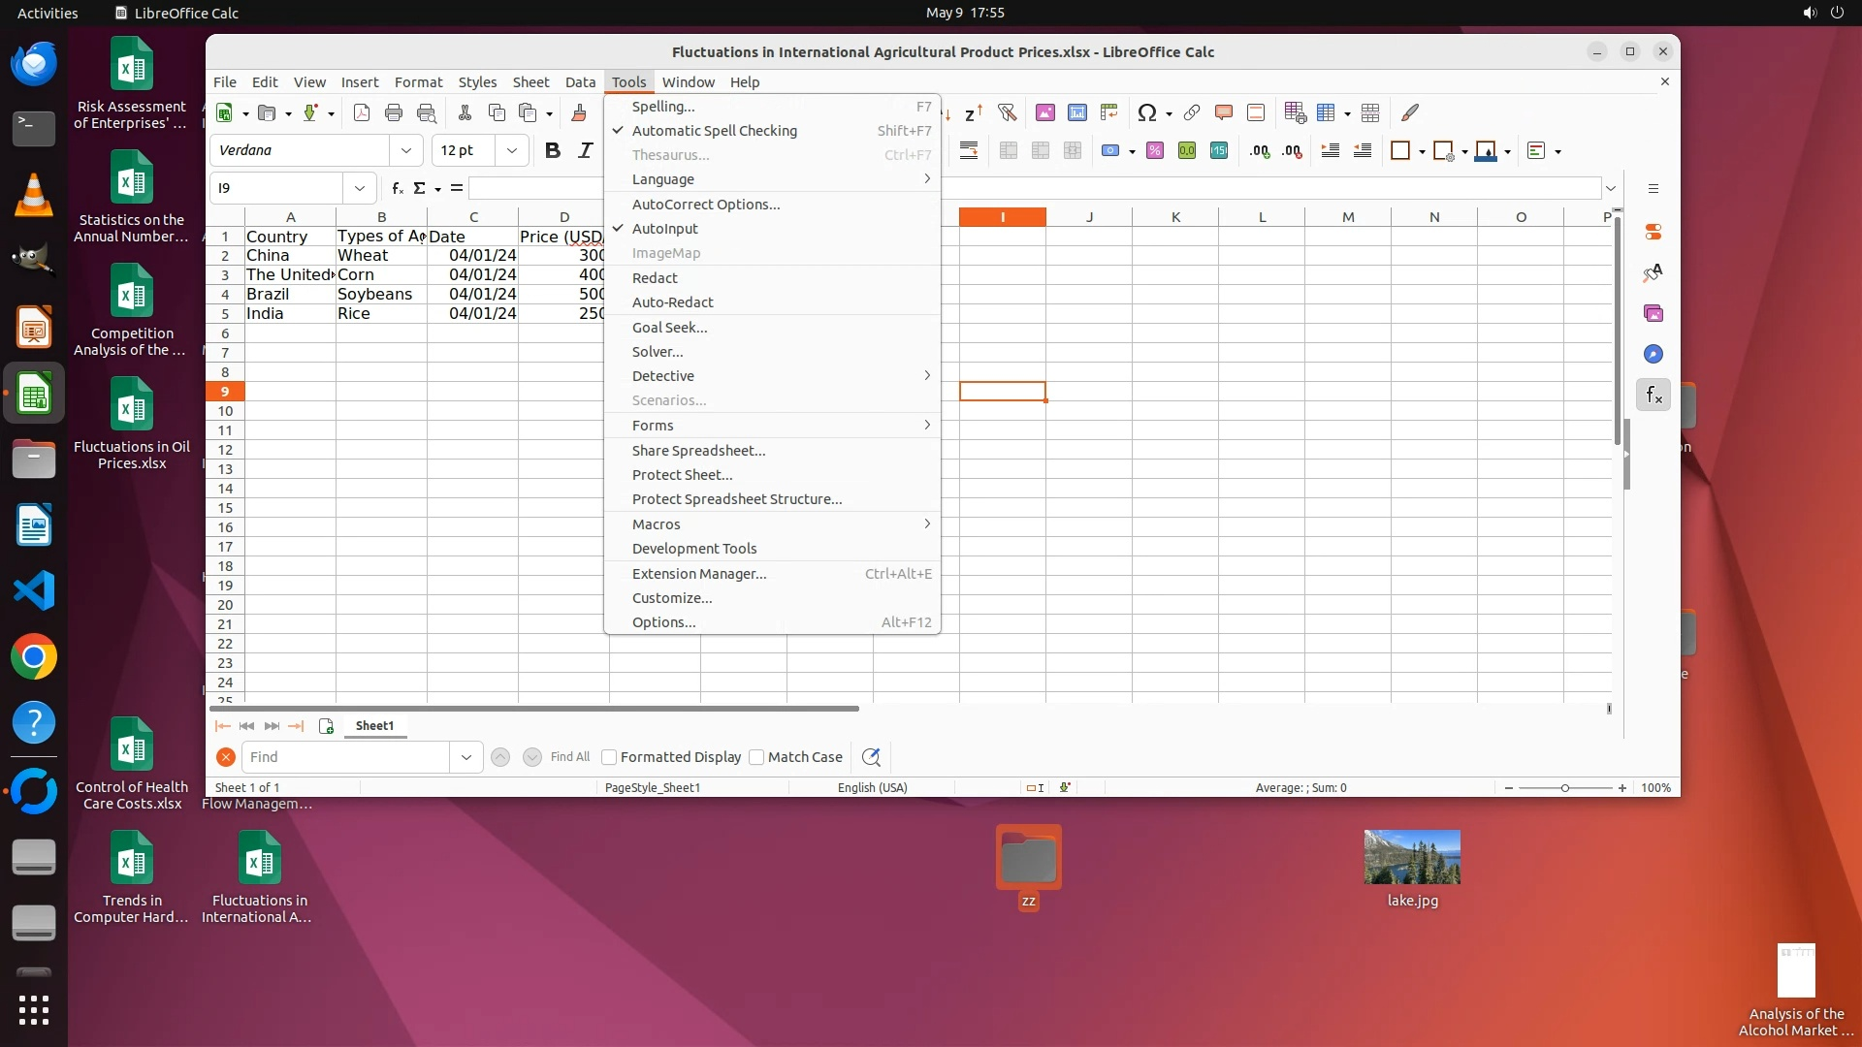
Task: Click the Insert Image toolbar icon
Action: click(1044, 112)
